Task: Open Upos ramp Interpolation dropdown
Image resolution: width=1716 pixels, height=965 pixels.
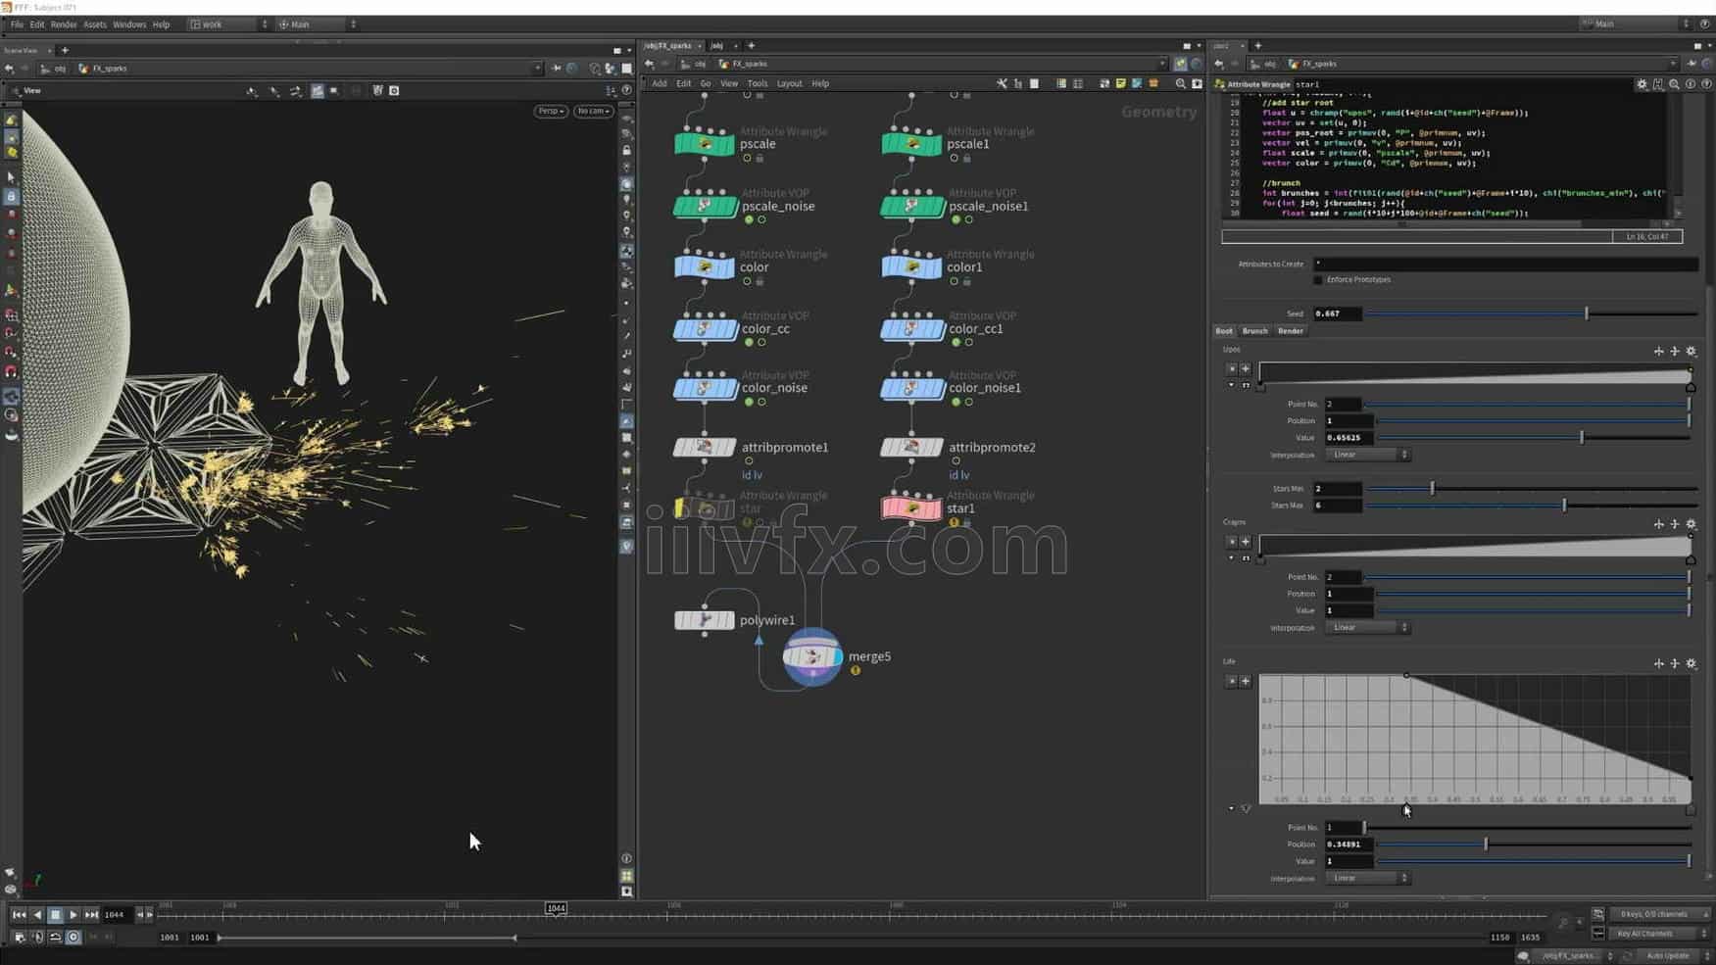Action: (1368, 455)
